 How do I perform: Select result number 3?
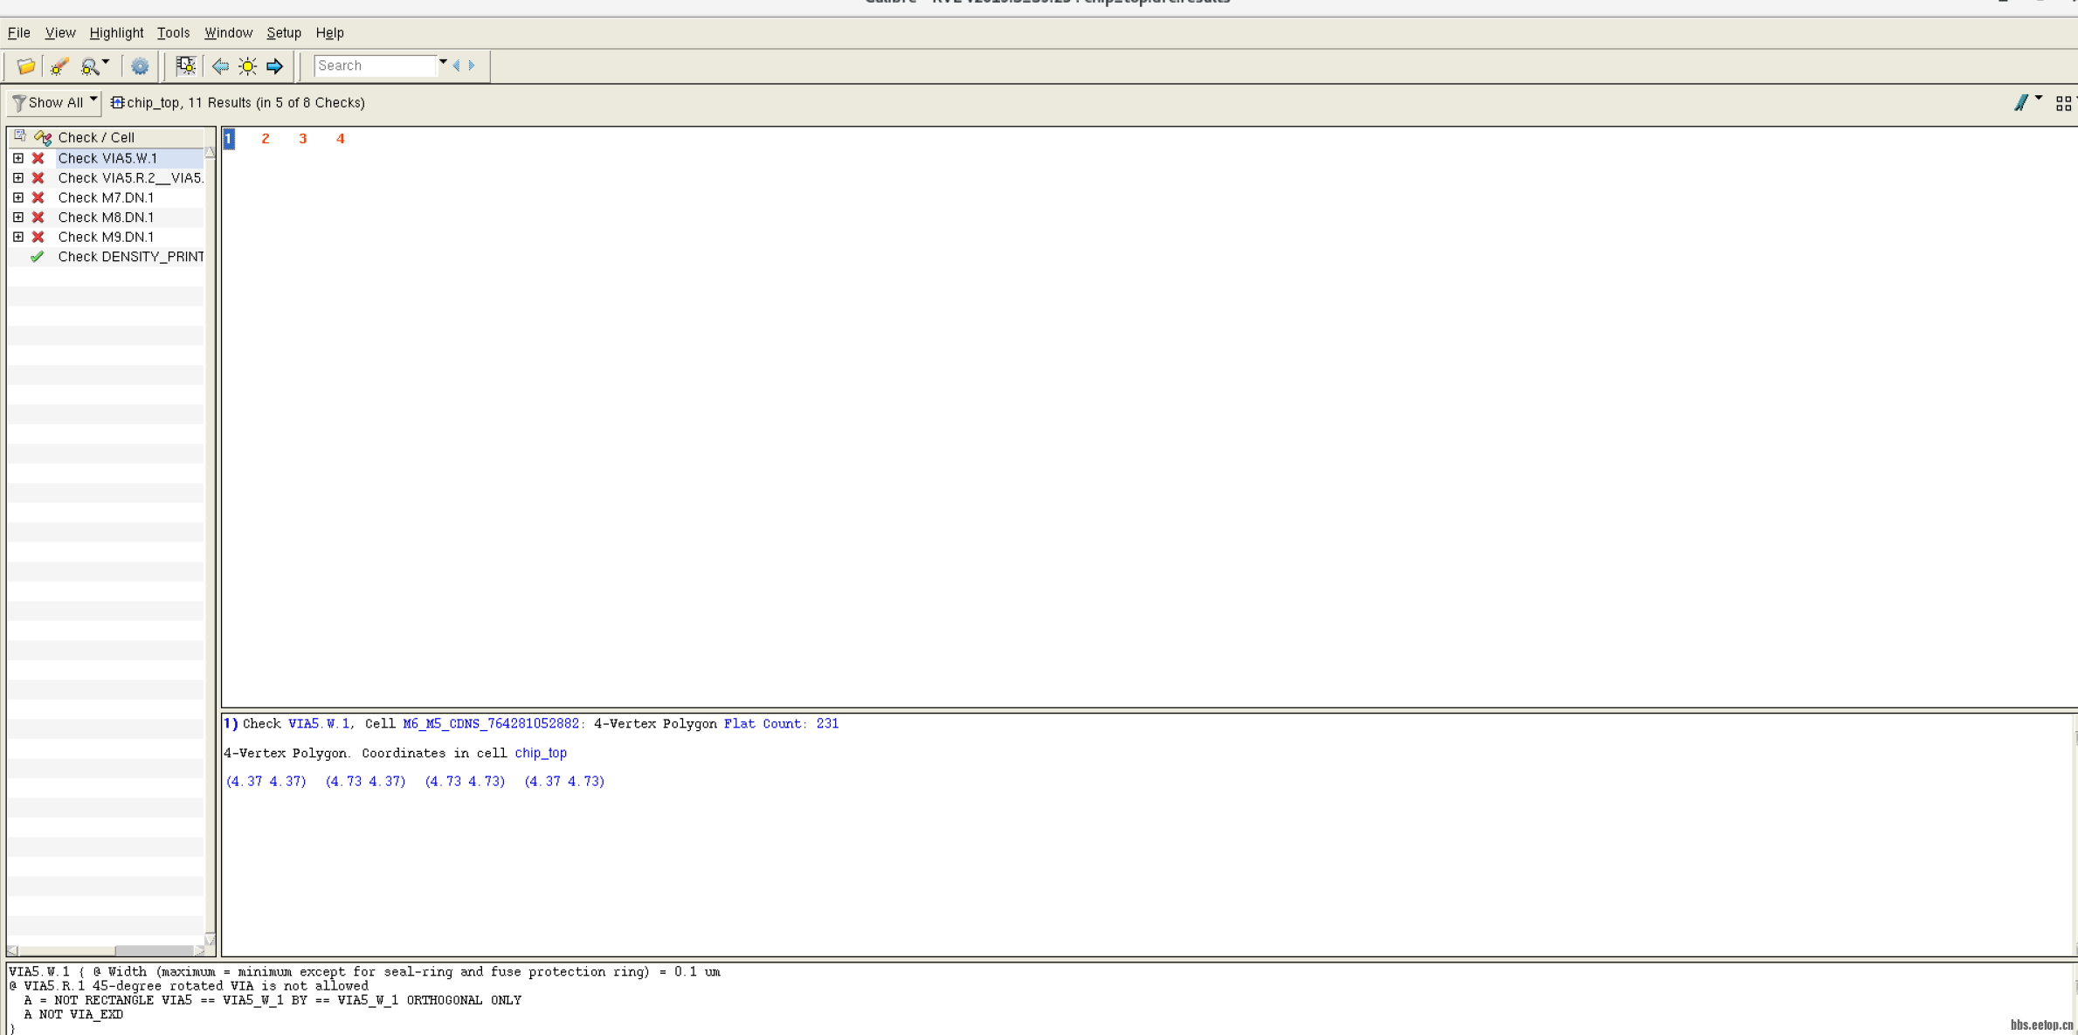[x=302, y=139]
